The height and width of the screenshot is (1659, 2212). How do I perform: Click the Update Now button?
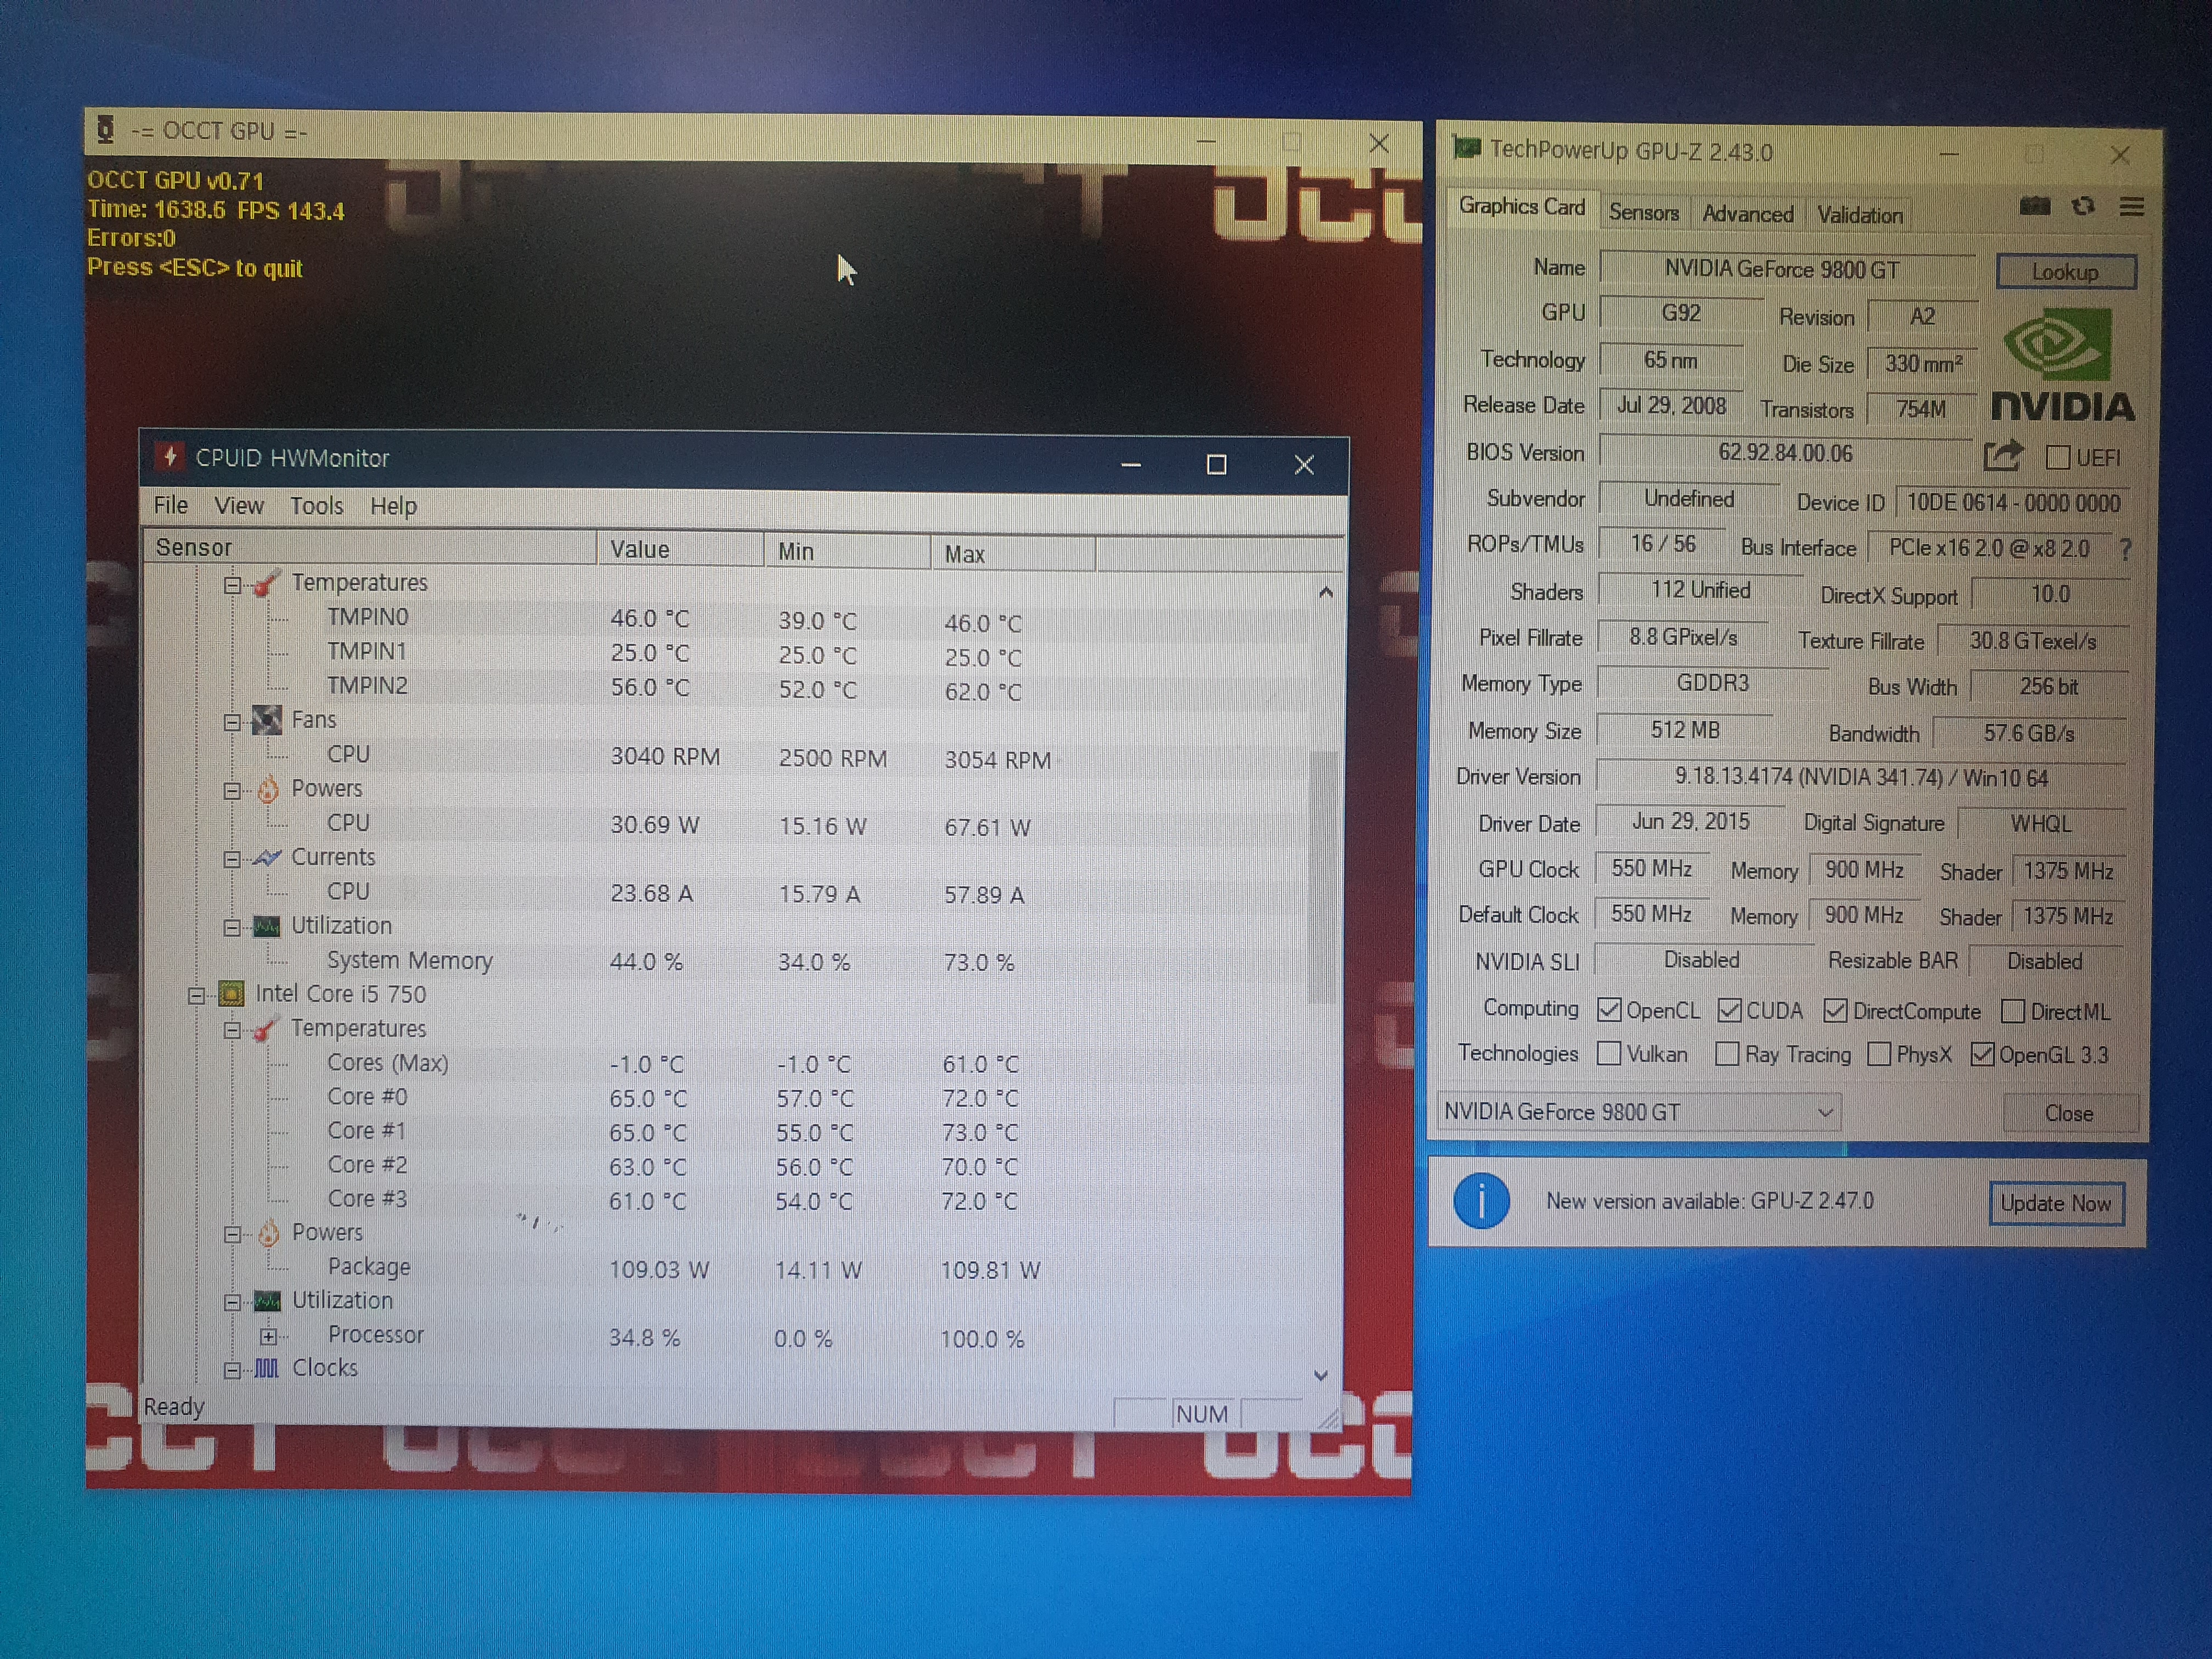[x=2055, y=1203]
